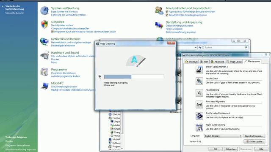Screen dimensions: 271x152
Task: Click the System und Wartung category icon
Action: pos(44,11)
